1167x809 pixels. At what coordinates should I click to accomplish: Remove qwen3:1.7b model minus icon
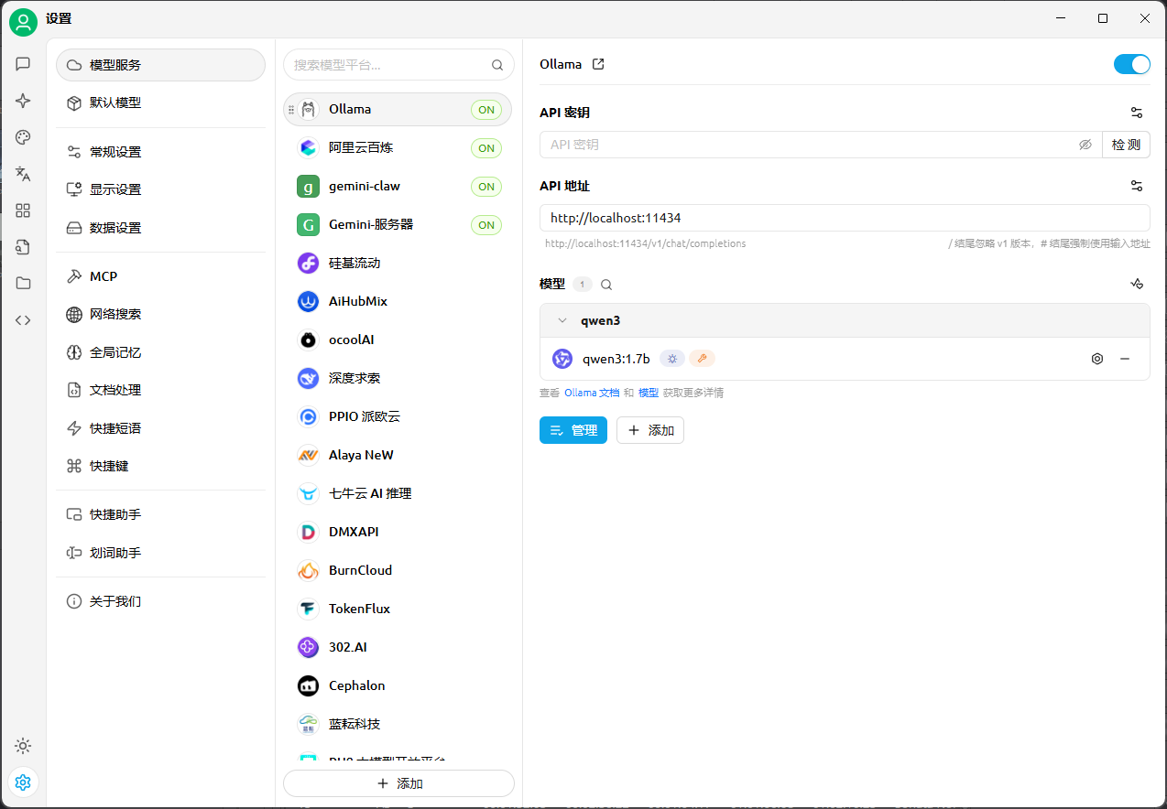tap(1125, 359)
